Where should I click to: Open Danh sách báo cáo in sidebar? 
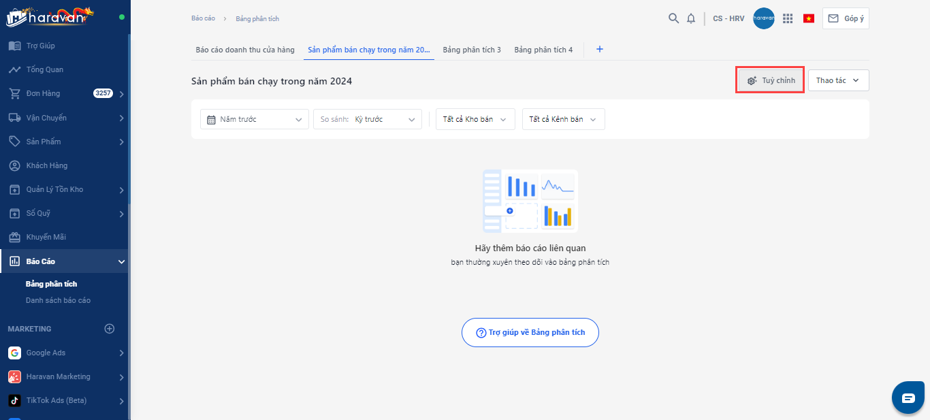[x=58, y=300]
